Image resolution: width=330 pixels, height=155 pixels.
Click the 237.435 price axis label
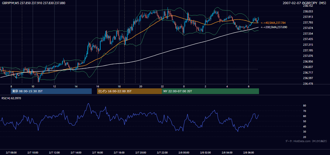[x=308, y=39]
